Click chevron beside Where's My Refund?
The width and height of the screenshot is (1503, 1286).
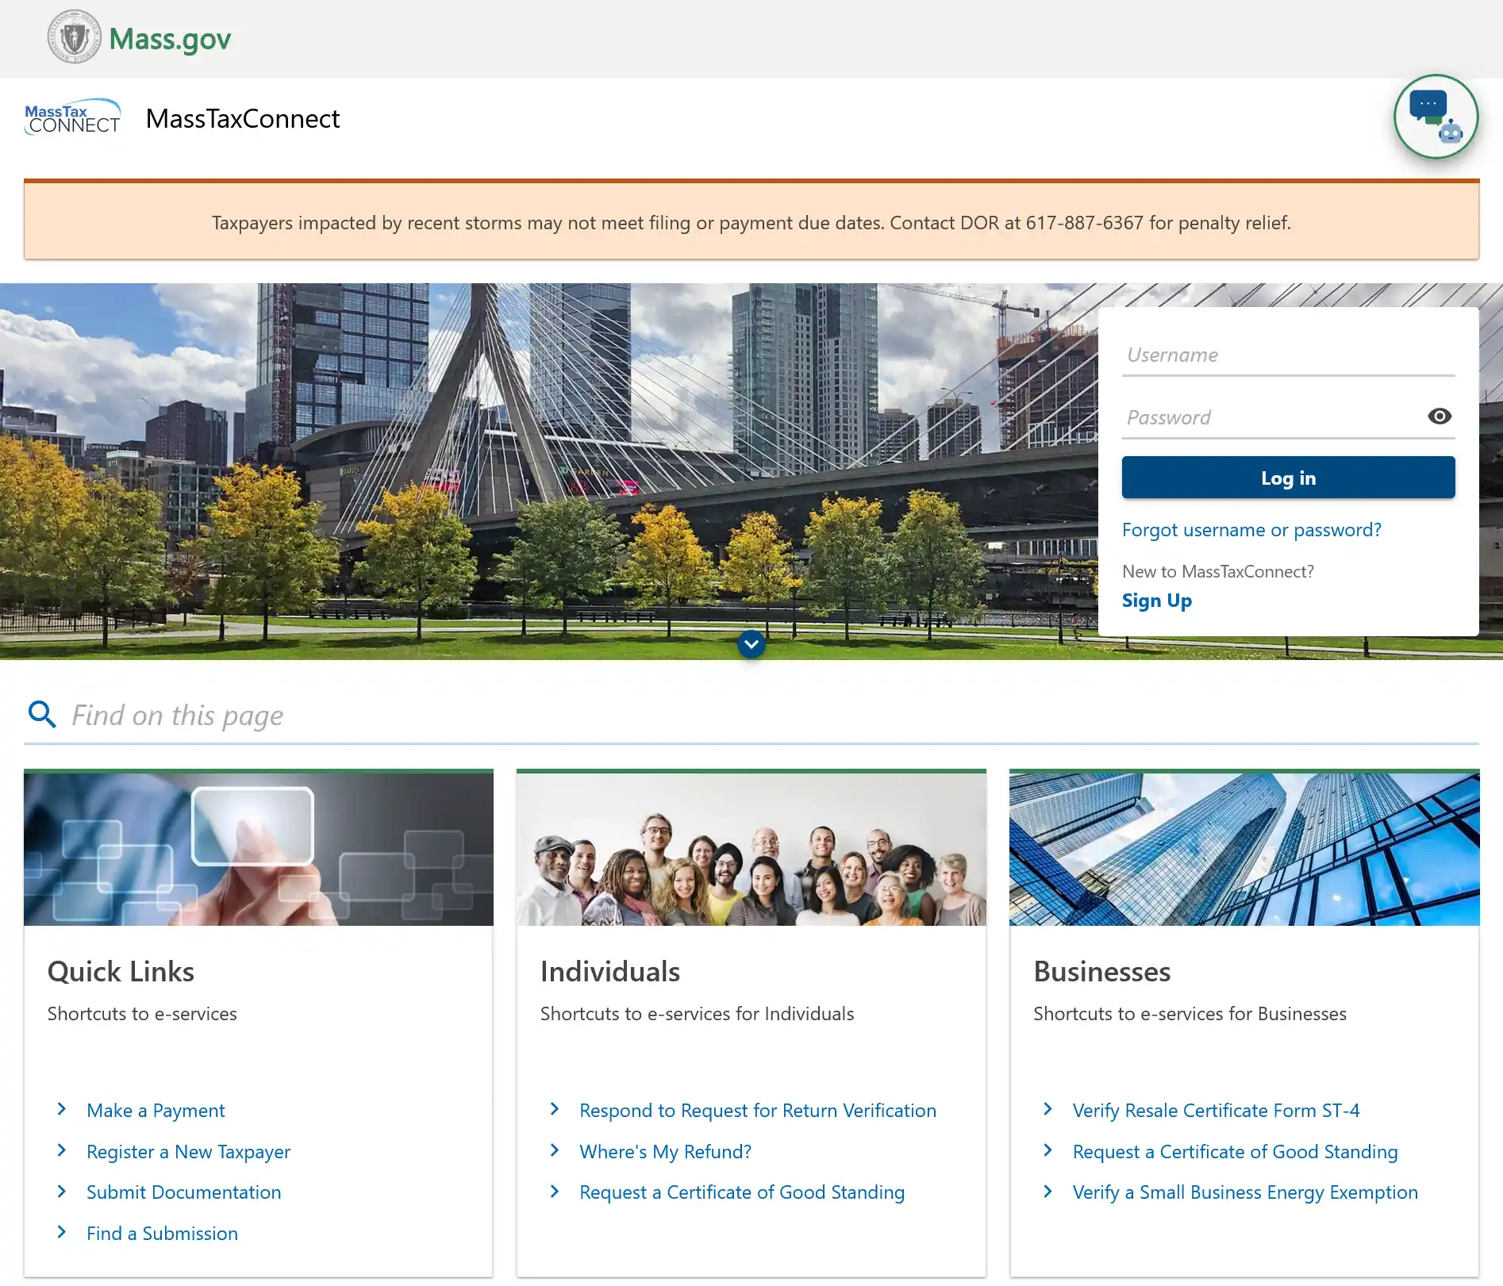(555, 1150)
